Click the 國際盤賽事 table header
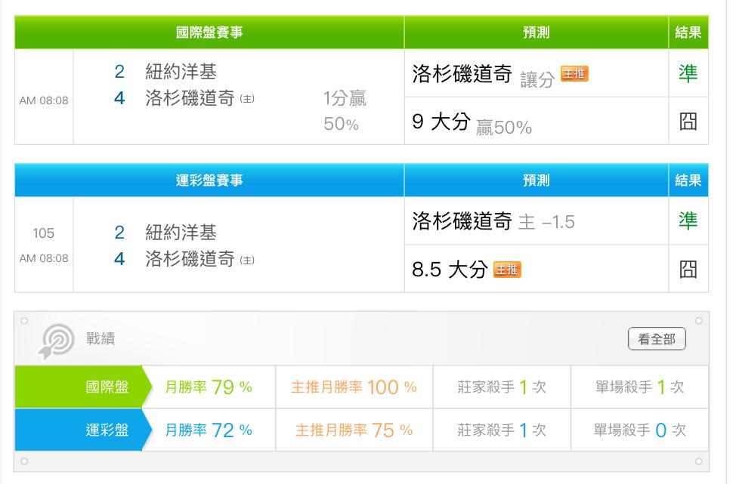 (x=209, y=32)
